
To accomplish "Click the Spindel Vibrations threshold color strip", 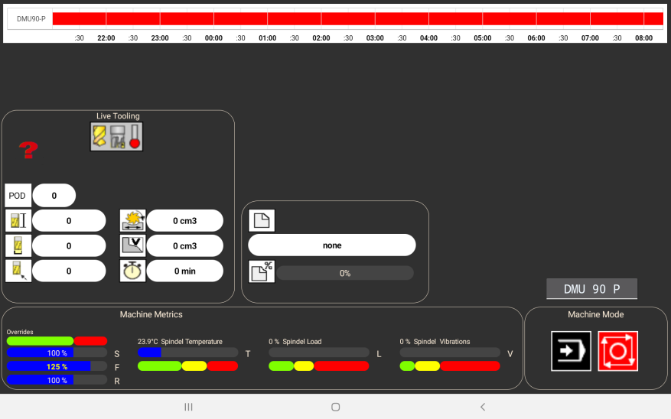I will coord(450,366).
